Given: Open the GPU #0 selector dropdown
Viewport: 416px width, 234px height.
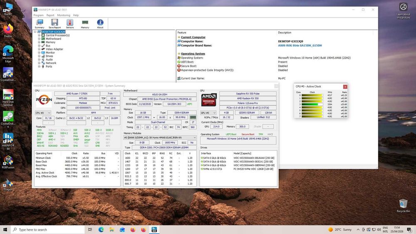Looking at the screenshot, I should click(x=208, y=113).
